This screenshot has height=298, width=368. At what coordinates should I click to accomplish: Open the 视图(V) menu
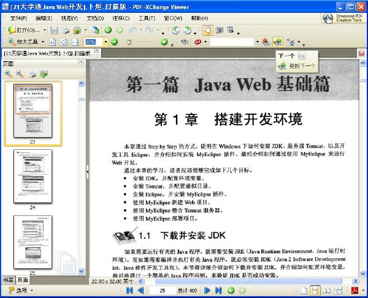(x=69, y=18)
